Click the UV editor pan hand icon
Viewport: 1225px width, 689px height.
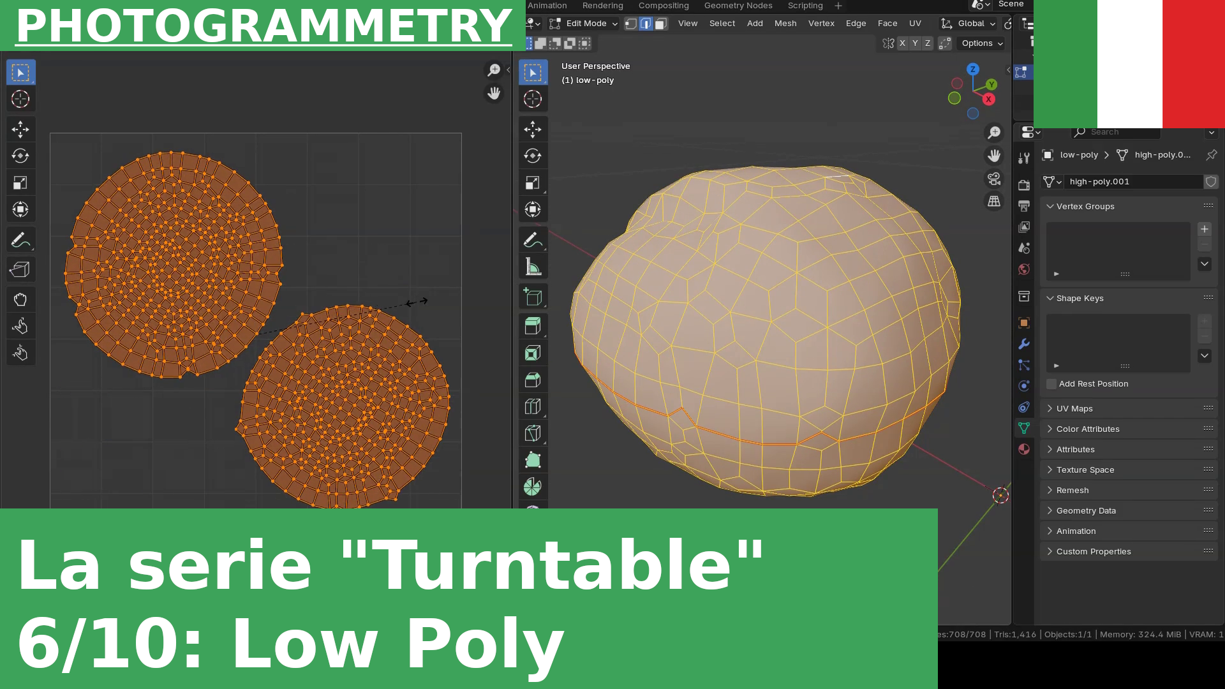click(x=494, y=93)
